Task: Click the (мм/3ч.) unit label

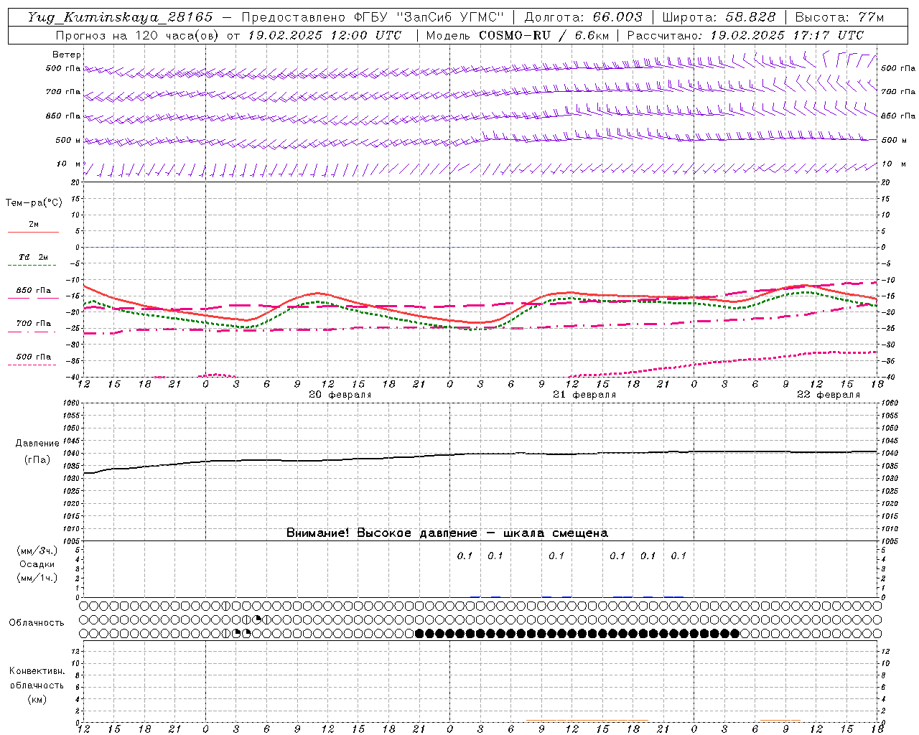Action: [37, 551]
